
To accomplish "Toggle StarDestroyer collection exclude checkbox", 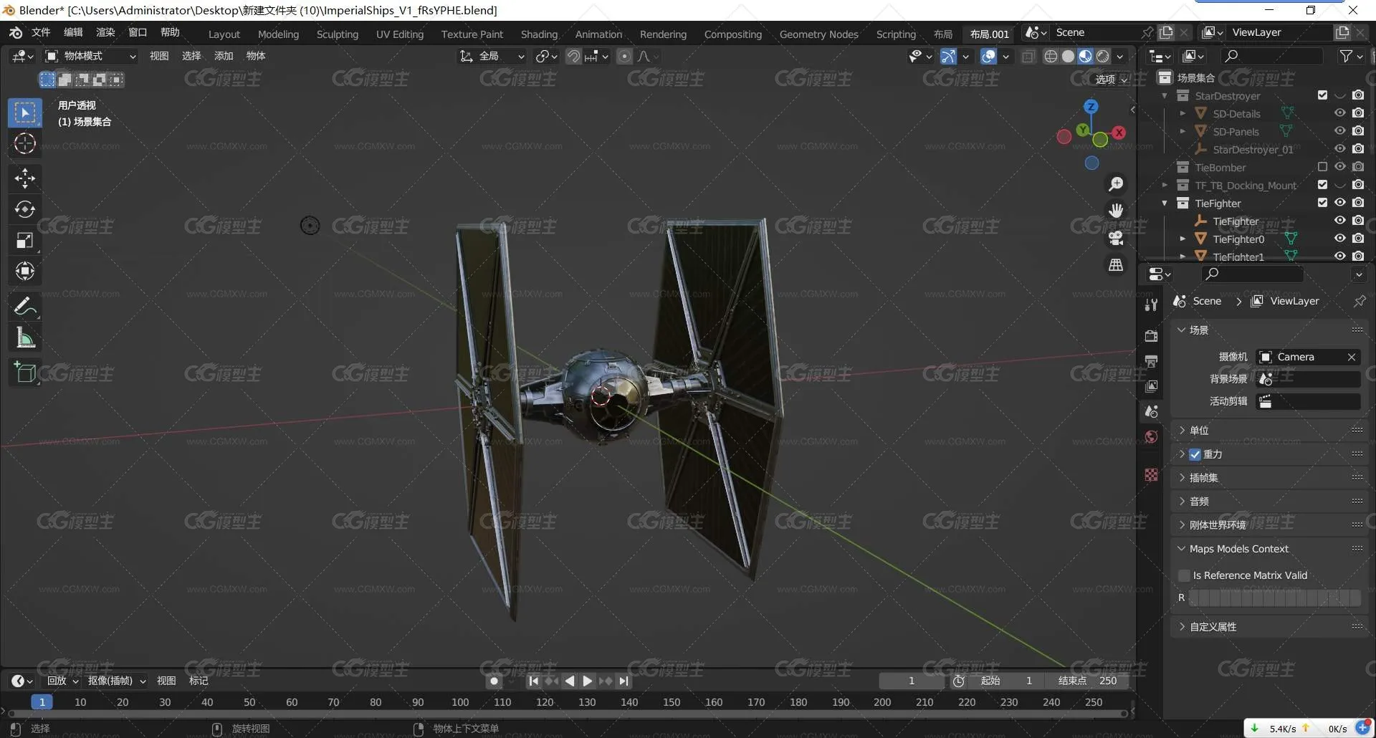I will tap(1322, 95).
